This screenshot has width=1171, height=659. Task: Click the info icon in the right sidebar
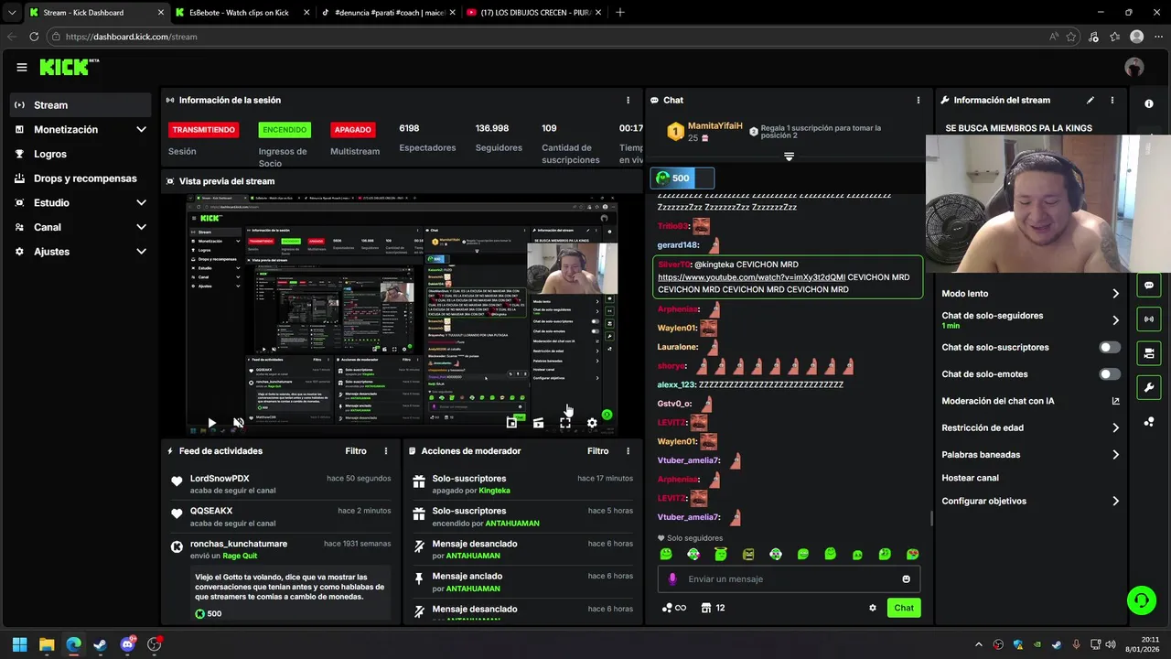click(1149, 103)
